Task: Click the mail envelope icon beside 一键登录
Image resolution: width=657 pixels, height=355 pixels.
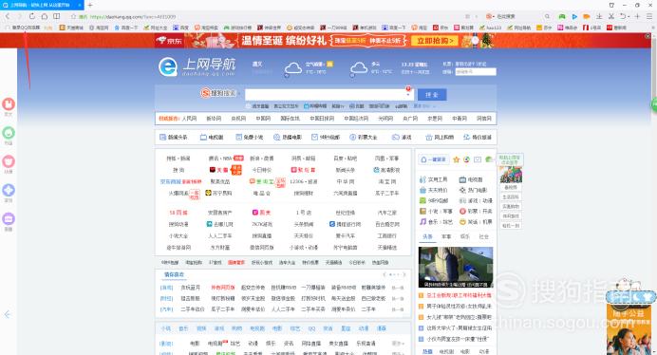Action: click(x=478, y=159)
